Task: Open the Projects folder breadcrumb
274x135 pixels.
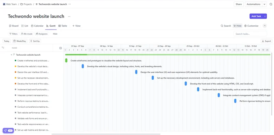Action: coord(26,4)
